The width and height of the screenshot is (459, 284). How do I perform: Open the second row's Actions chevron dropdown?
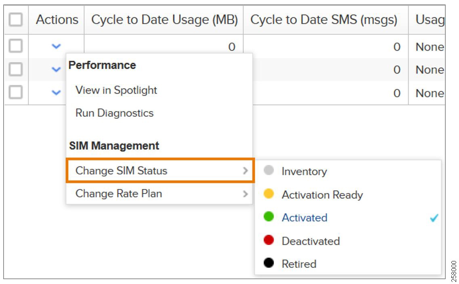pyautogui.click(x=56, y=69)
